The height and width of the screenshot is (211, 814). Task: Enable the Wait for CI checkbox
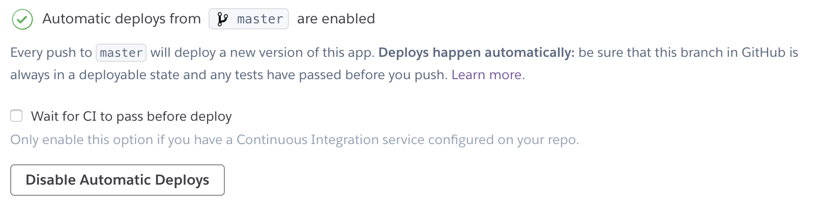tap(17, 116)
